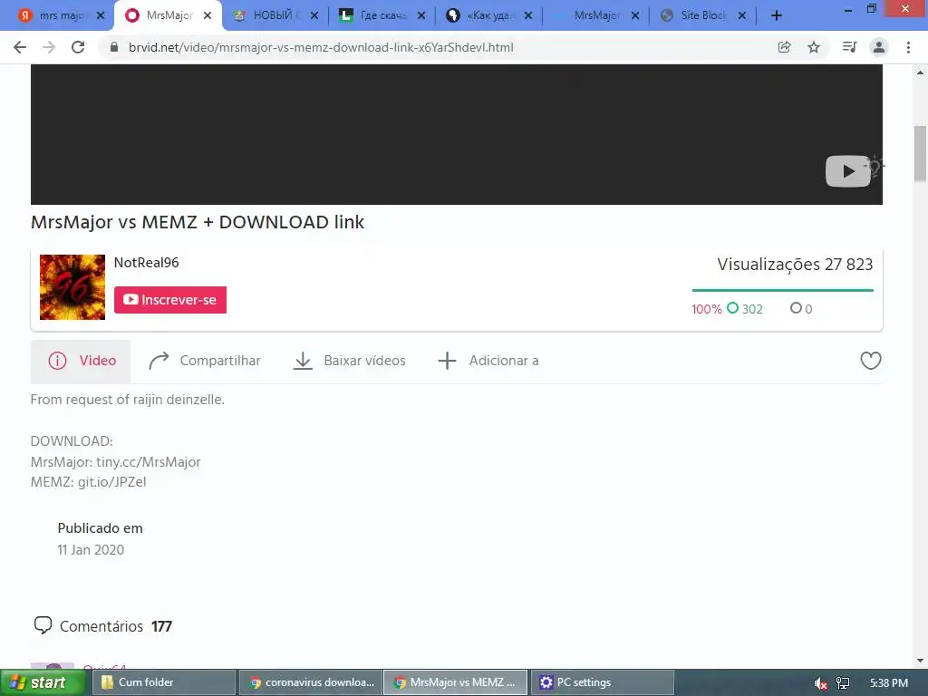
Task: Select the Video info tab
Action: click(81, 361)
